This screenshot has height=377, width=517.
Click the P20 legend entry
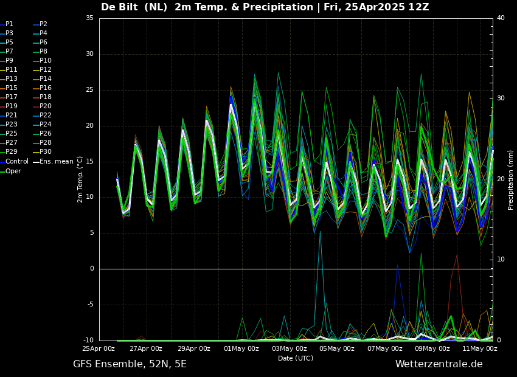coord(45,106)
